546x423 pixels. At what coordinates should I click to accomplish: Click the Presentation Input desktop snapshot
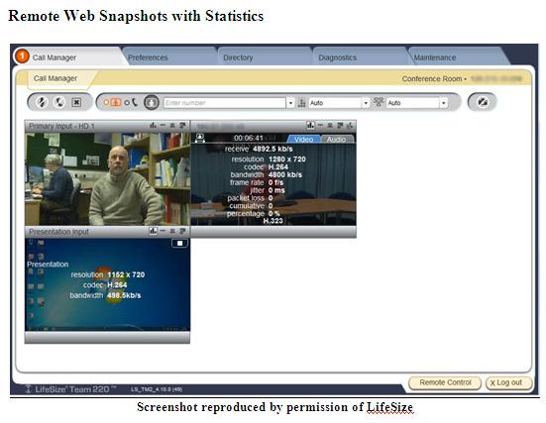[107, 284]
